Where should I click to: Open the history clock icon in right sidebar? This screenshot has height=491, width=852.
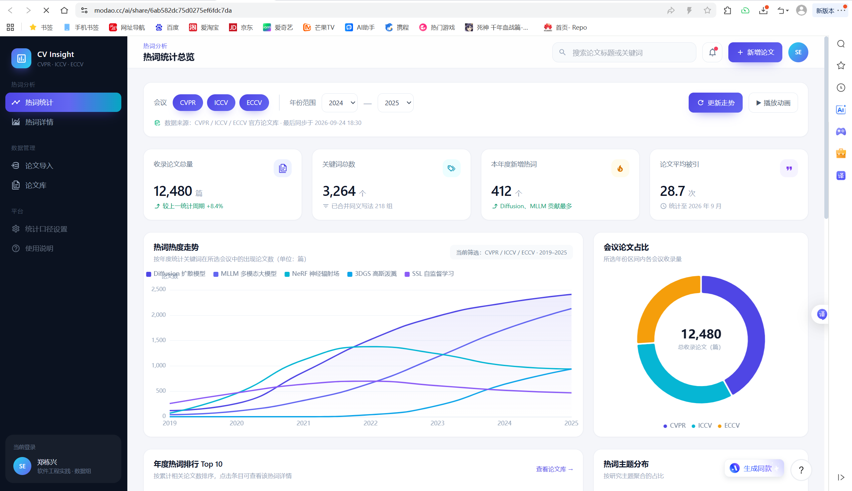[841, 88]
